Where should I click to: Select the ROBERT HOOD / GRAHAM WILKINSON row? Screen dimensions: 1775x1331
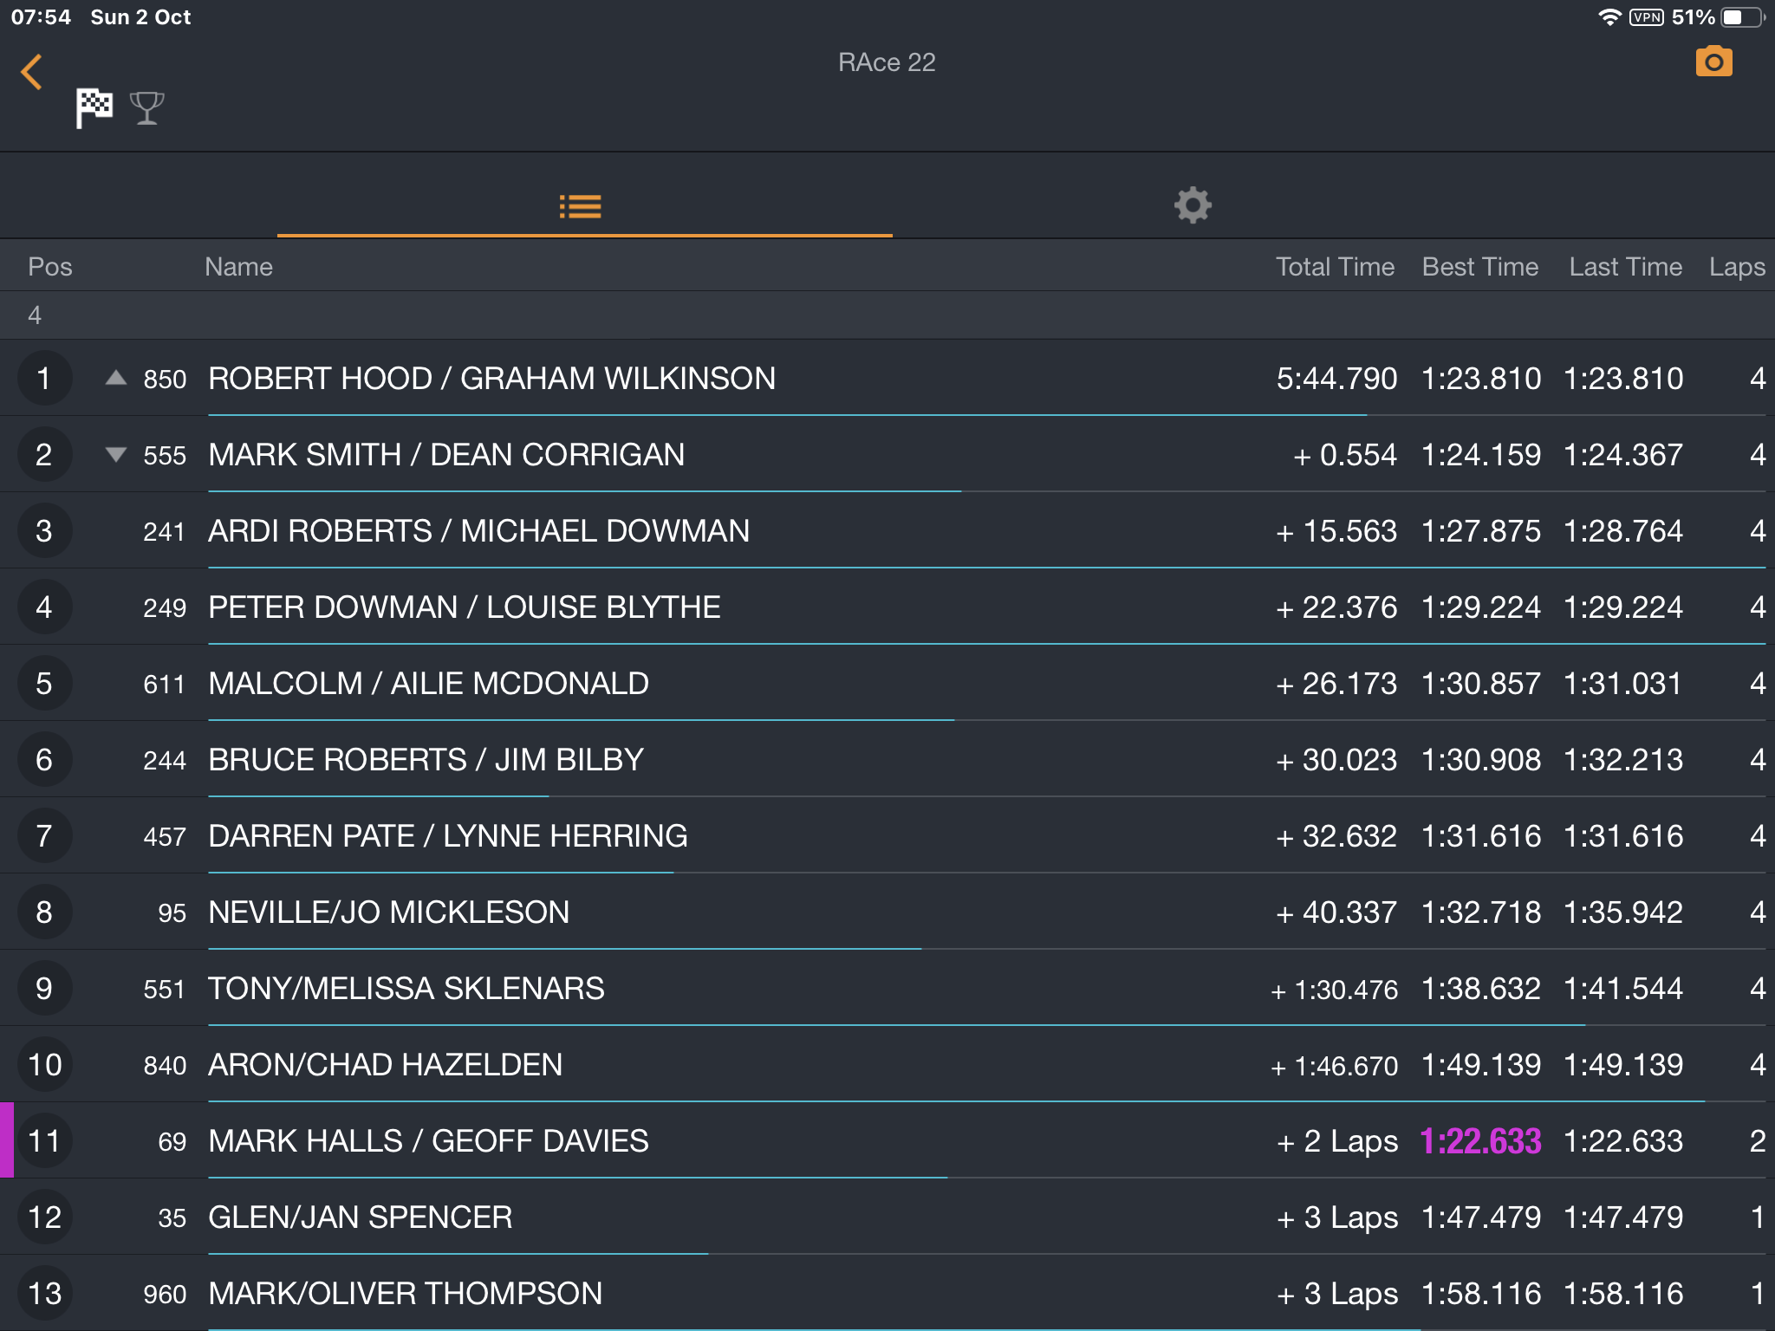click(887, 378)
